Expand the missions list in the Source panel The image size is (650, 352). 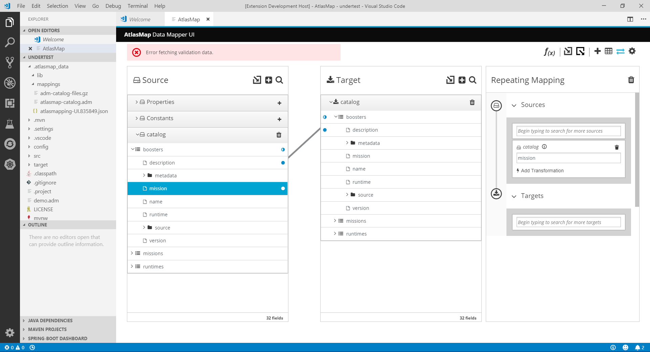(132, 253)
